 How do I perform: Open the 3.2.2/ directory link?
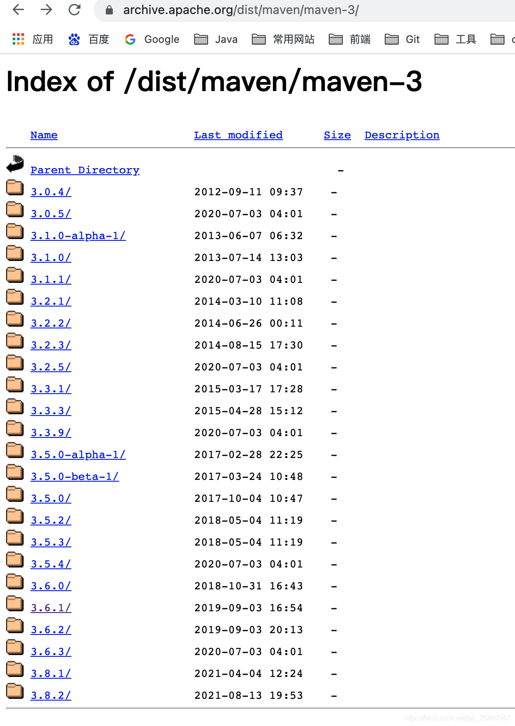51,323
